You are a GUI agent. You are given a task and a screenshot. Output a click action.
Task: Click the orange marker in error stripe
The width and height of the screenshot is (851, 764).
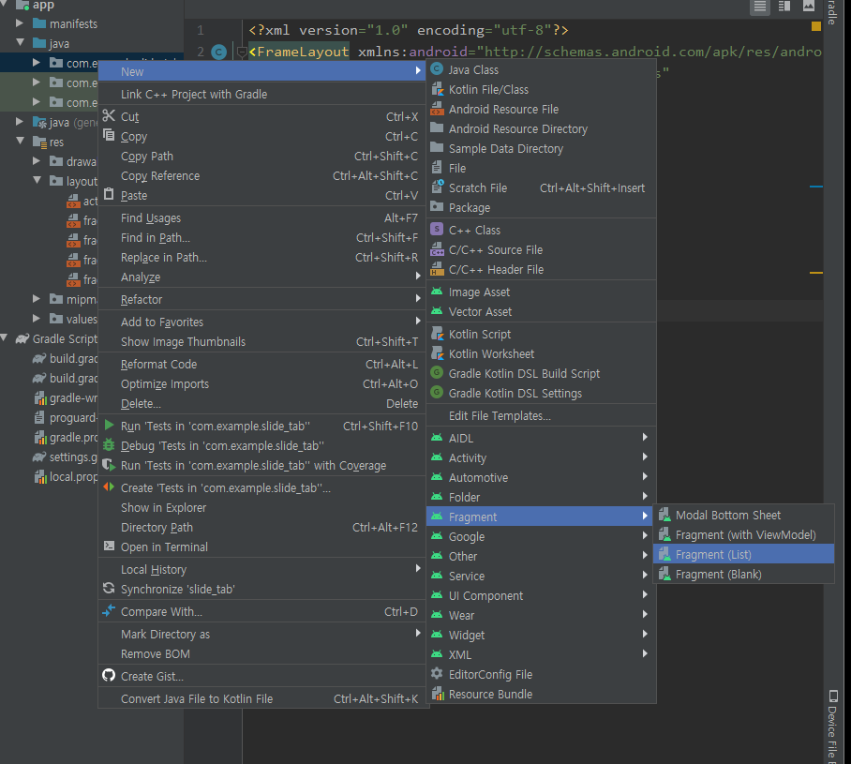[x=815, y=273]
